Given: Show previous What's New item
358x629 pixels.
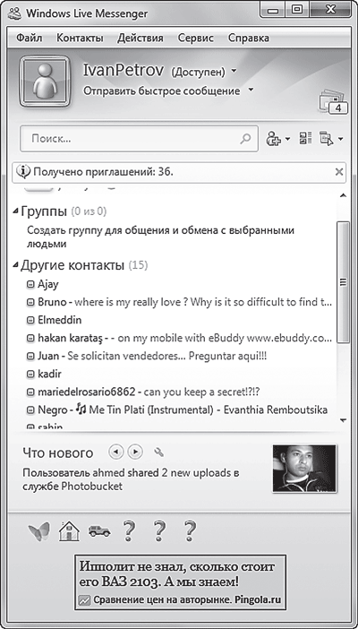Looking at the screenshot, I should click(115, 452).
